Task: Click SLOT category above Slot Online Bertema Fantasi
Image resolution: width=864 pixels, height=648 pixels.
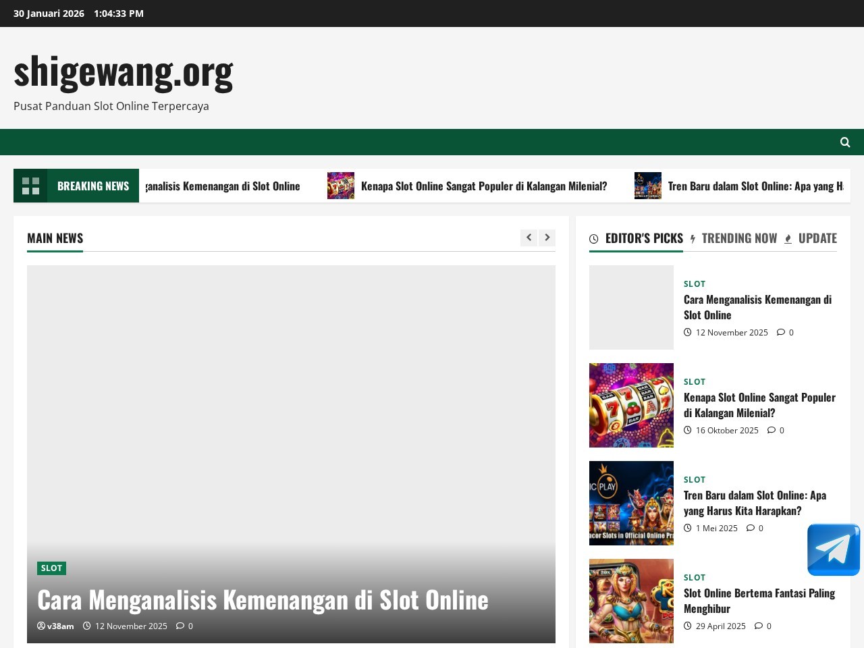Action: click(x=695, y=577)
